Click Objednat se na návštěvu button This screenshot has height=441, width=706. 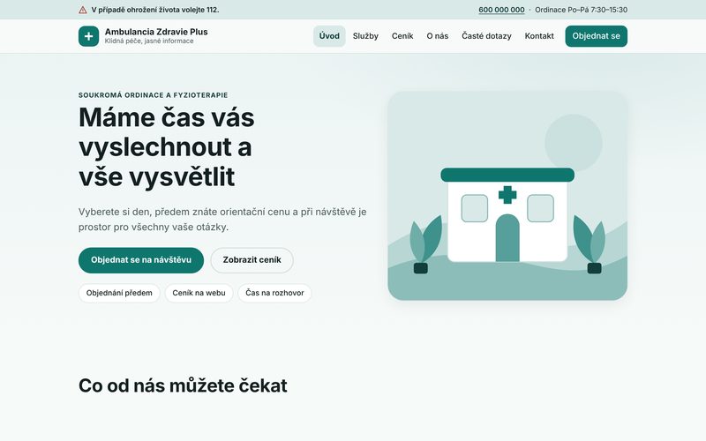141,260
